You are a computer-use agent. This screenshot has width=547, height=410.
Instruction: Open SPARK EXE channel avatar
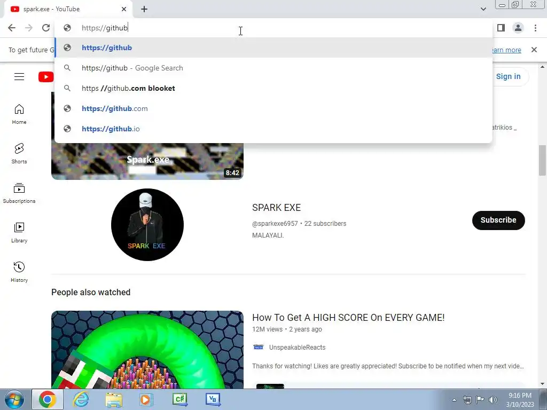click(x=147, y=225)
